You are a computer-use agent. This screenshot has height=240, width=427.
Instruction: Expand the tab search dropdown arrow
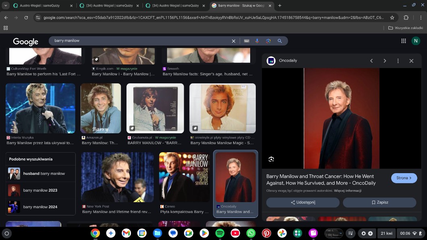[x=6, y=6]
